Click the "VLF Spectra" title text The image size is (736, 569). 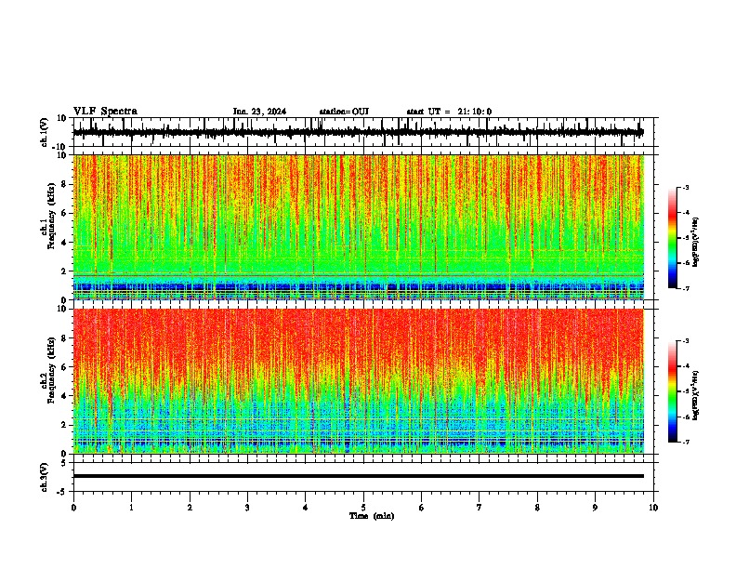[x=105, y=112]
